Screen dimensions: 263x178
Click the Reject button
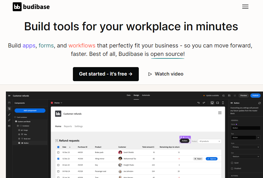[x=198, y=159]
